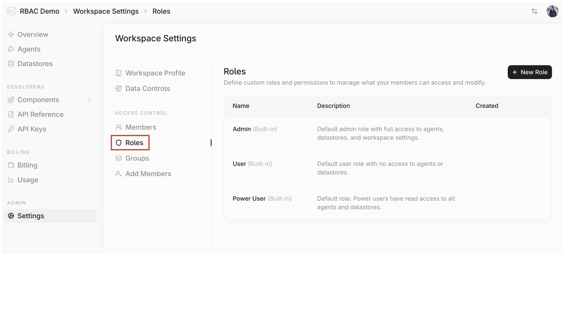Click the API Reference document icon
Viewport: 575px width, 323px height.
(x=11, y=115)
